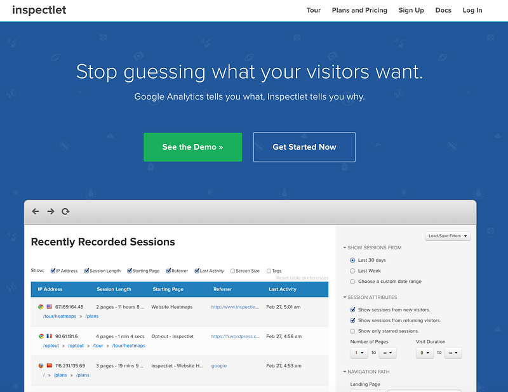Click the Feb 27, 4:56 am cell
The width and height of the screenshot is (508, 392).
[284, 336]
